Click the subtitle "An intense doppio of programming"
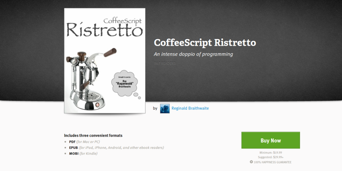Viewport: 342px width, 171px height. point(193,54)
